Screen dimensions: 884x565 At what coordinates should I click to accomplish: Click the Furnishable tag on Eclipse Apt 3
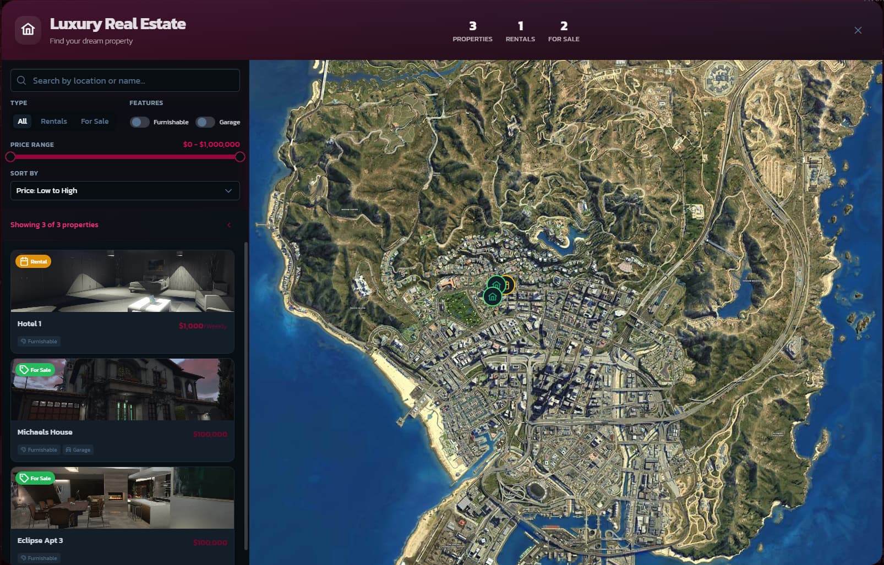pyautogui.click(x=39, y=558)
